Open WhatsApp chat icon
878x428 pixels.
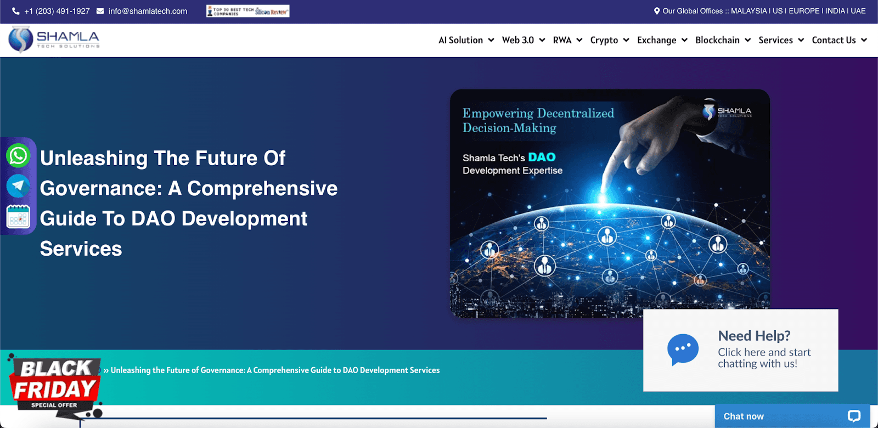coord(18,156)
